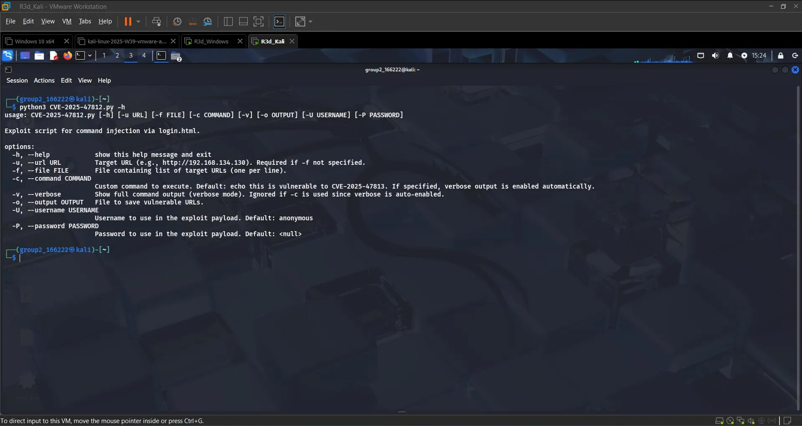Click the log out icon in Kali panel
Image resolution: width=802 pixels, height=426 pixels.
795,55
